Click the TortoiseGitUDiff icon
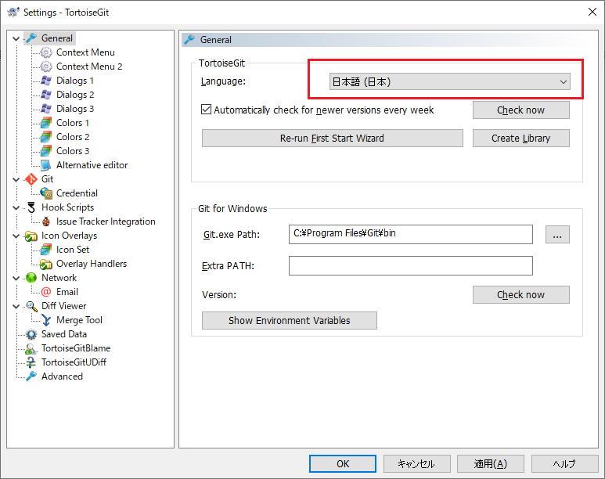The width and height of the screenshot is (605, 479). point(31,362)
